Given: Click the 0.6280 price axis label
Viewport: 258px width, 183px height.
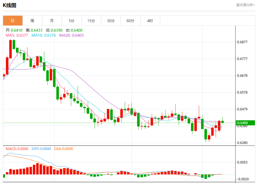Looking at the screenshot, I should click(x=242, y=143).
